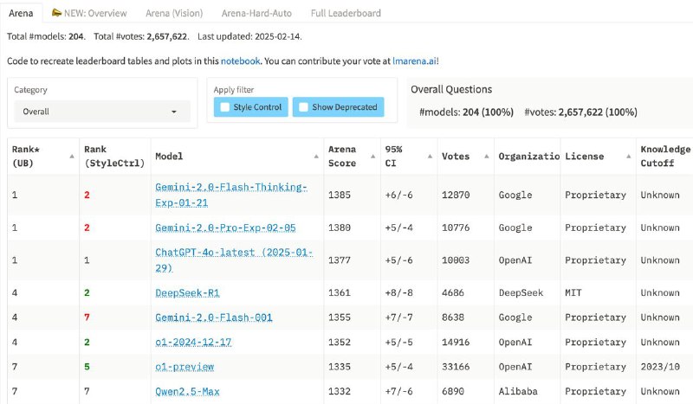Toggle the Show Deprecated checkbox
The image size is (693, 404).
pos(303,107)
